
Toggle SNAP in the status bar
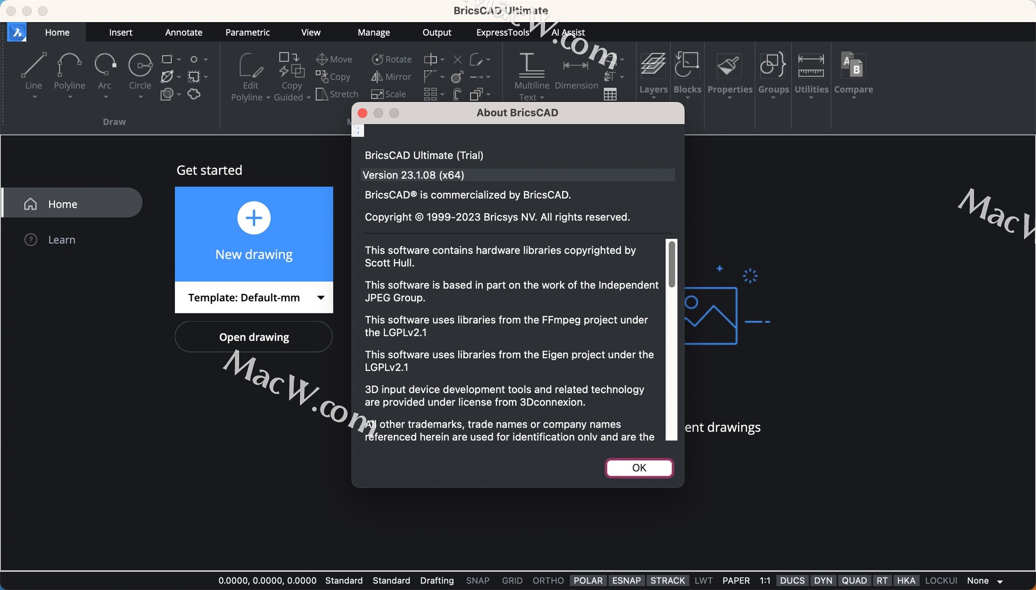(x=478, y=581)
